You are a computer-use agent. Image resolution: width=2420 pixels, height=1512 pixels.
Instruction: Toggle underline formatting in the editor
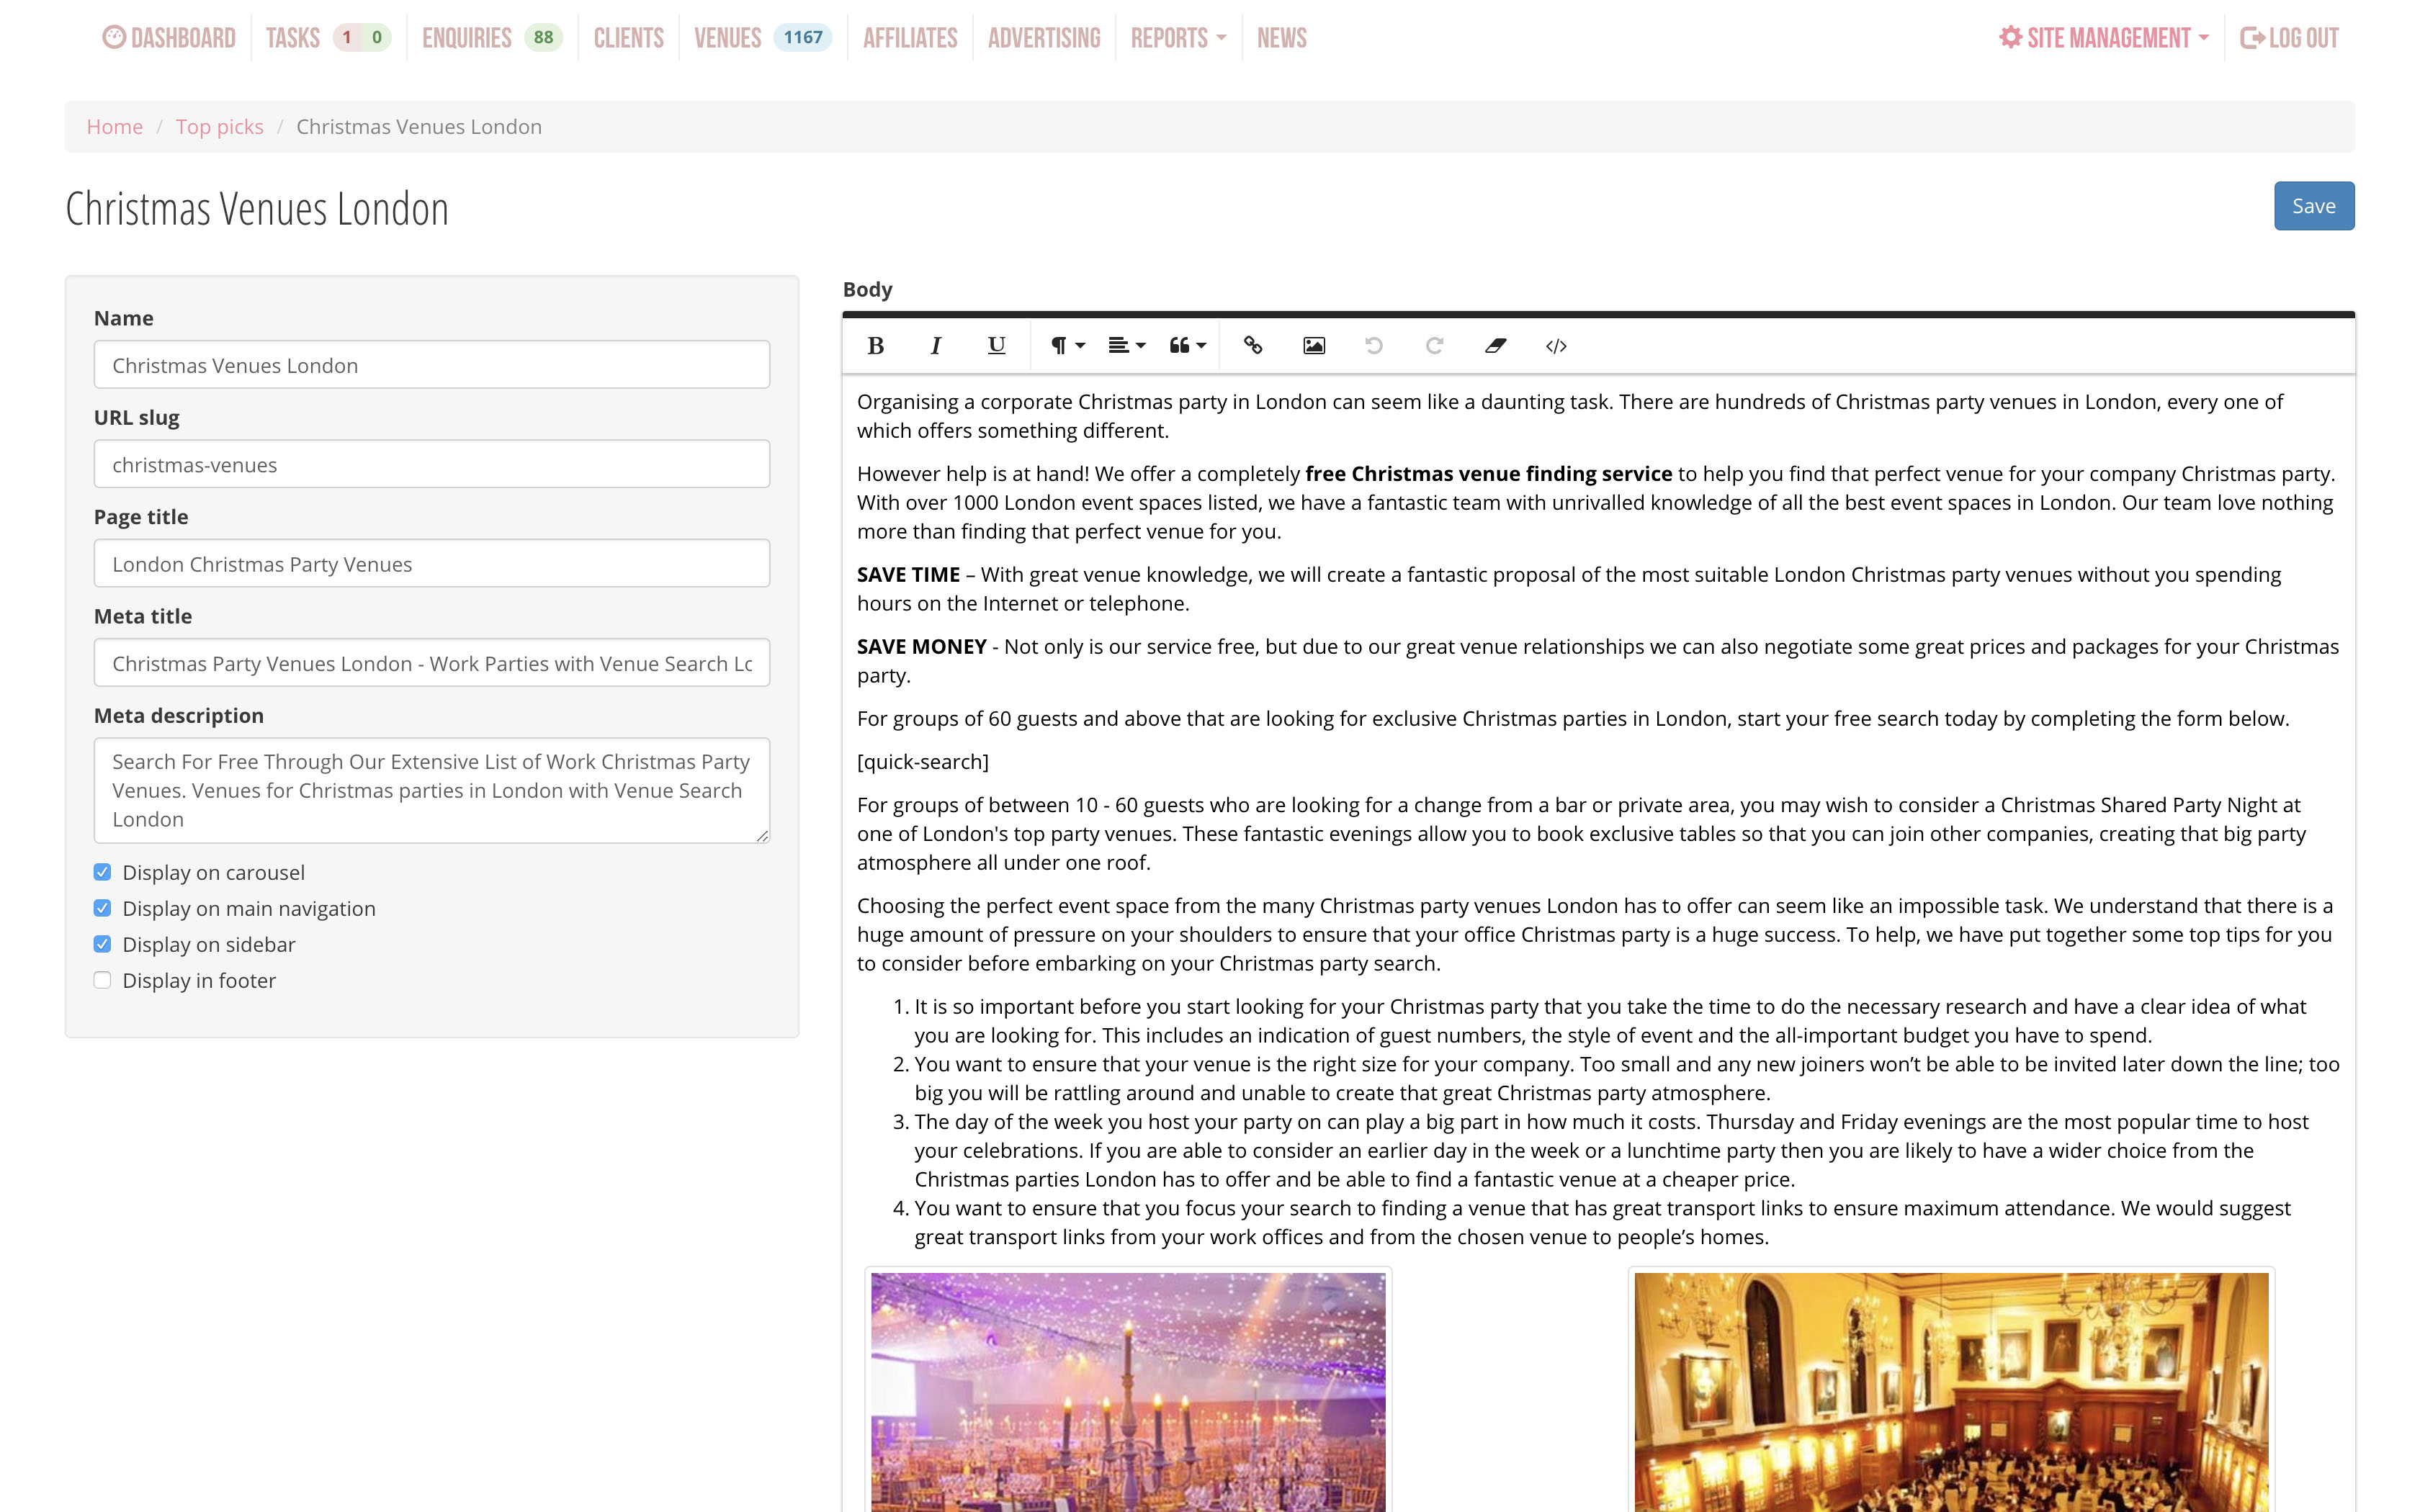(996, 346)
